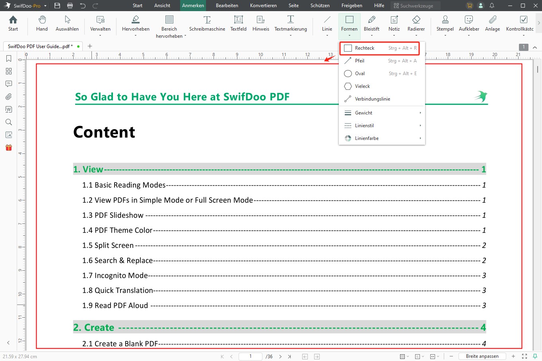The image size is (542, 361).
Task: Open the Linienstil submenu
Action: point(382,126)
